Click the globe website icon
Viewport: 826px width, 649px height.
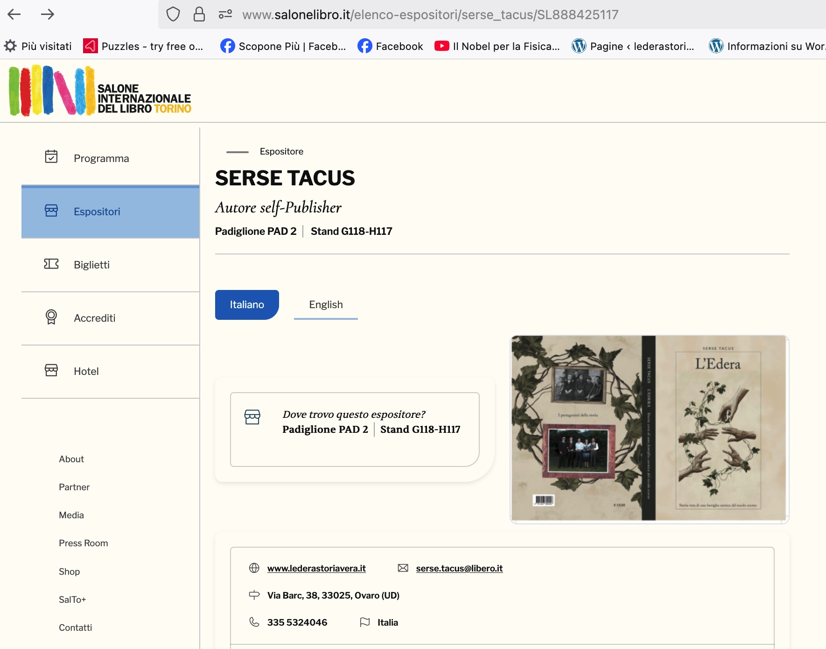[x=254, y=568]
